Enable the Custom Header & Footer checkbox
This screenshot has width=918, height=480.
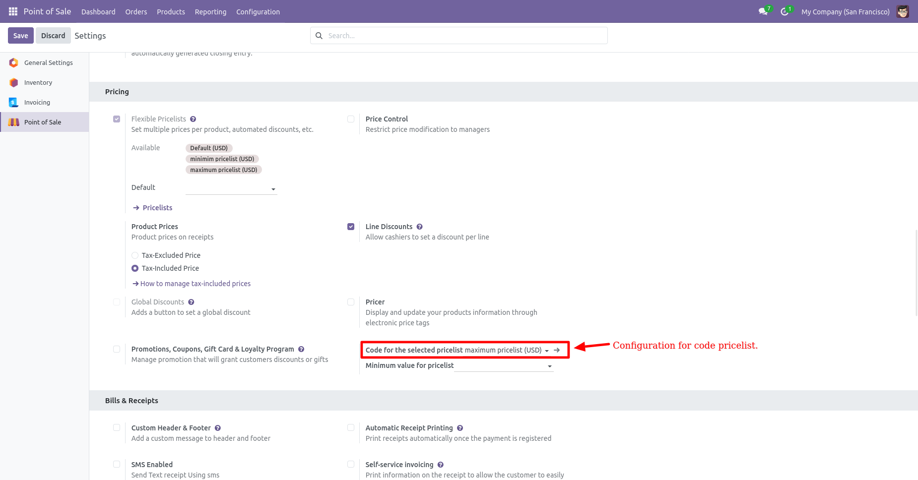click(x=117, y=427)
